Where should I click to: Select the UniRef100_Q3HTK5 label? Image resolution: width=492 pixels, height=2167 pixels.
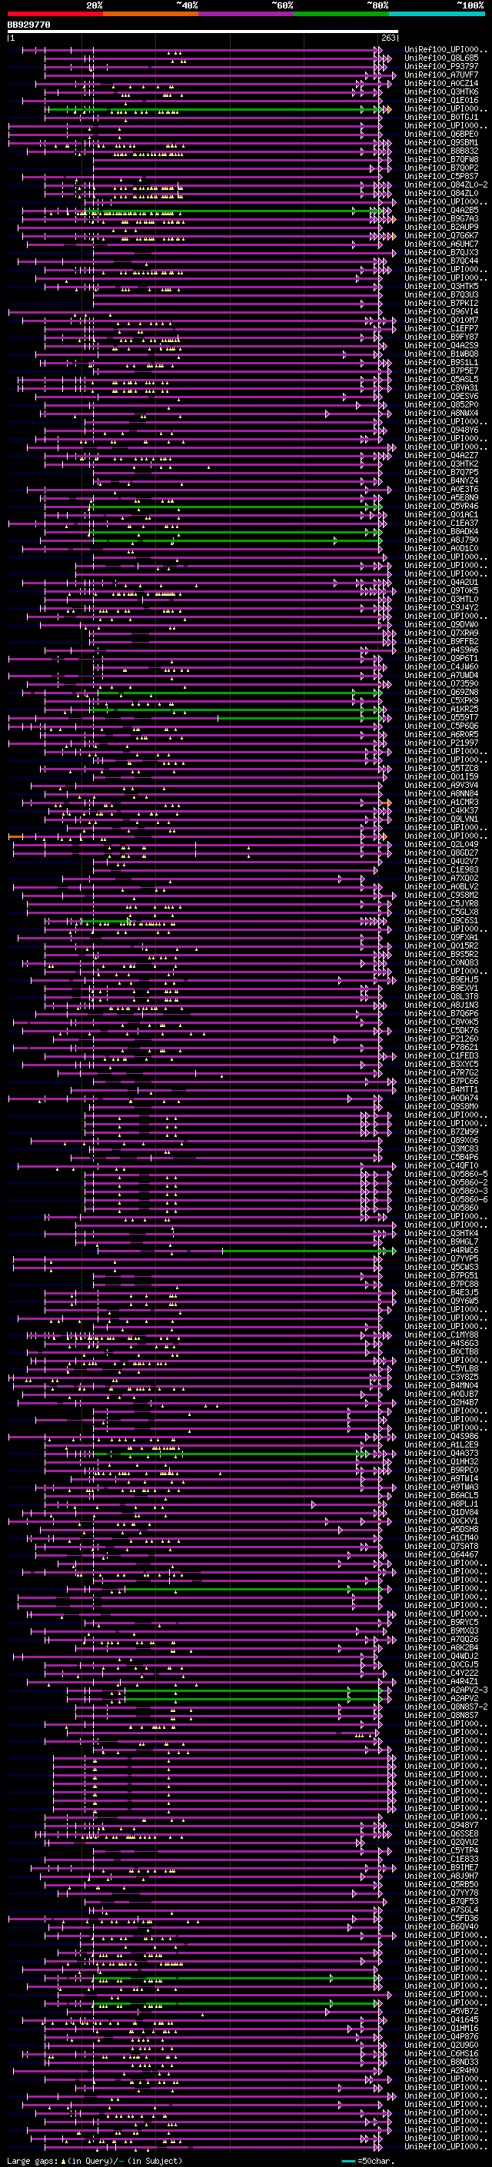point(441,286)
